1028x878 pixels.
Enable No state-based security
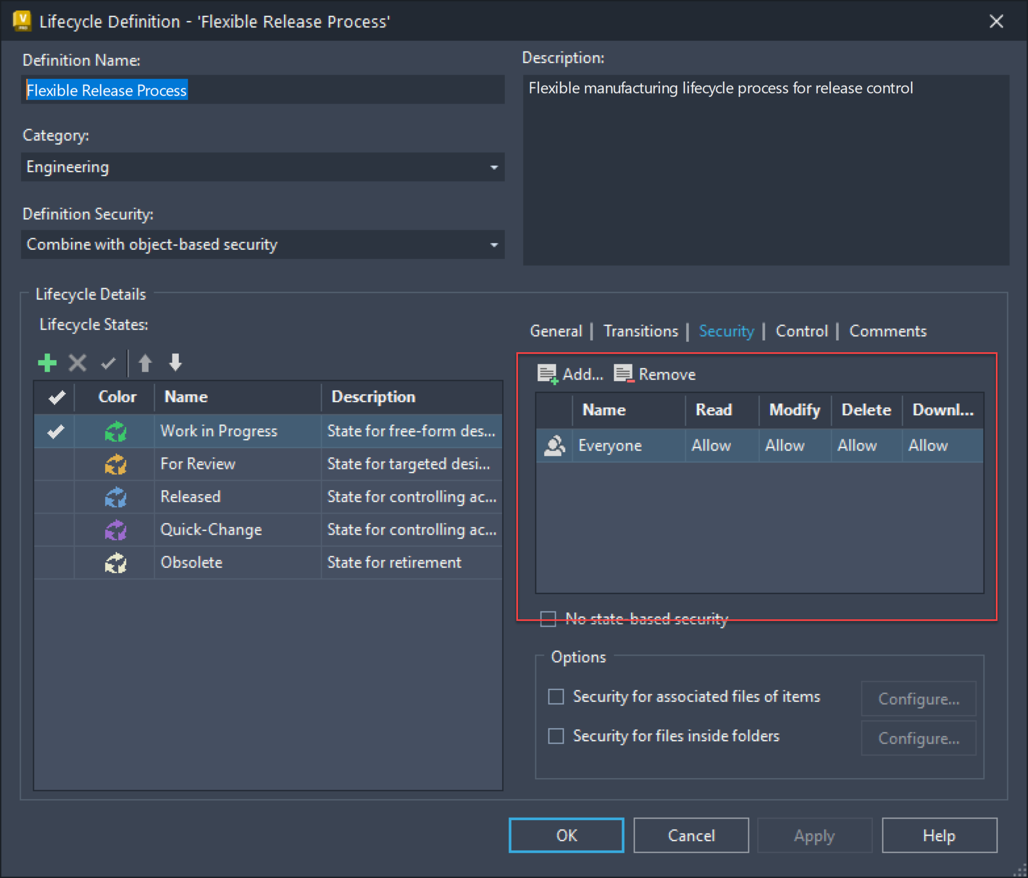tap(548, 619)
